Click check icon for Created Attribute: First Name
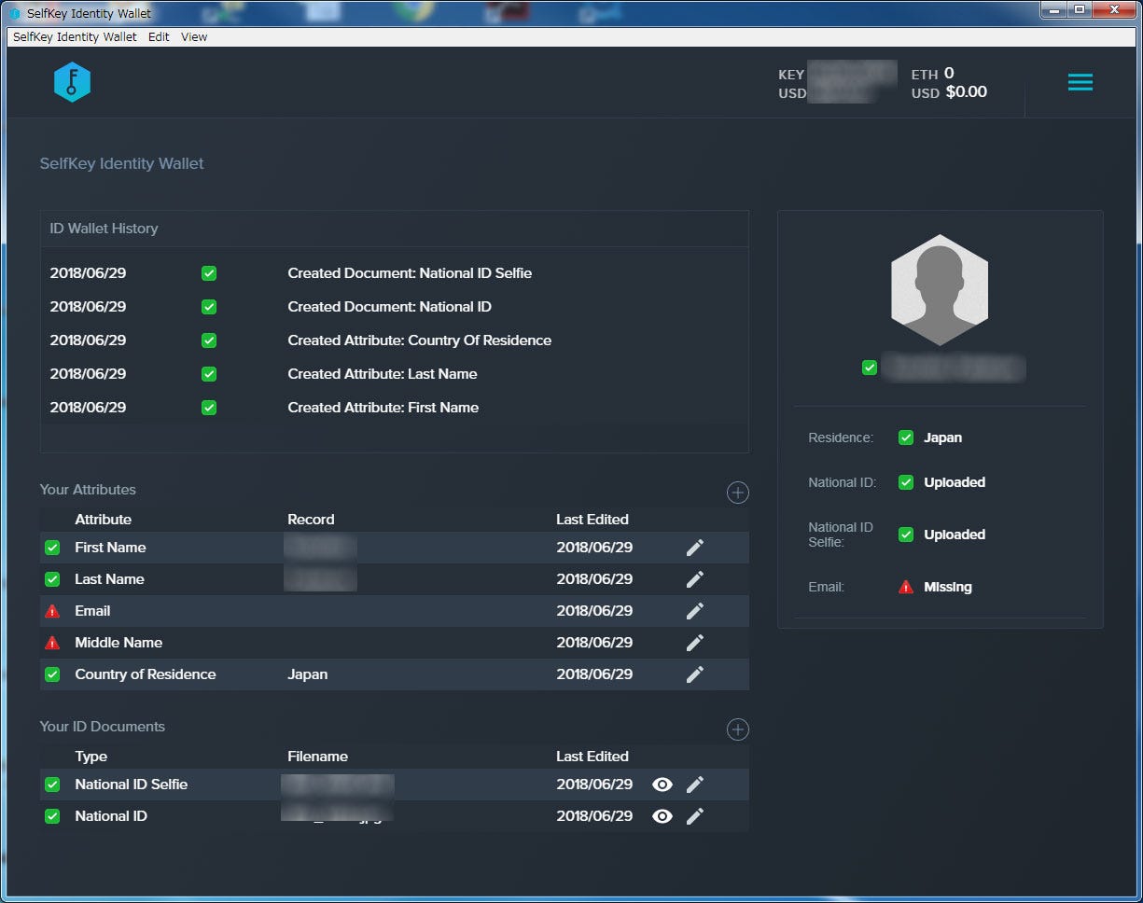 [209, 408]
